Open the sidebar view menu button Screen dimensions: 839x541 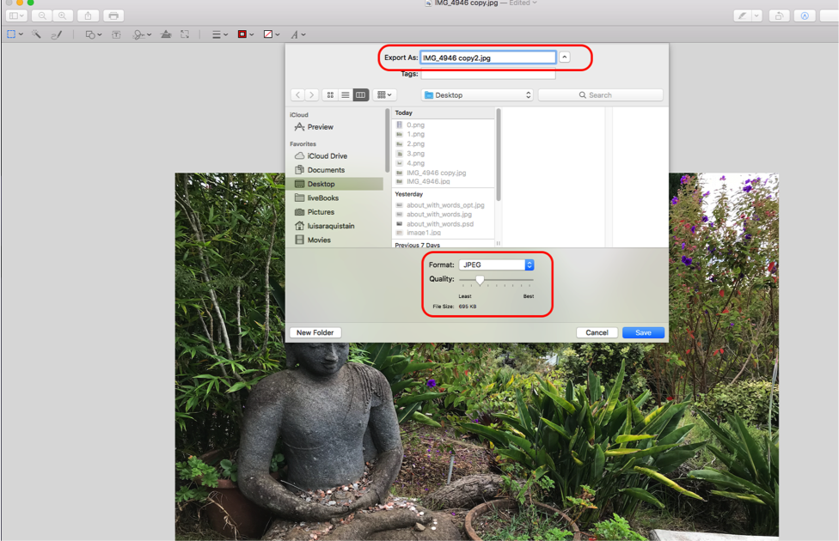15,16
